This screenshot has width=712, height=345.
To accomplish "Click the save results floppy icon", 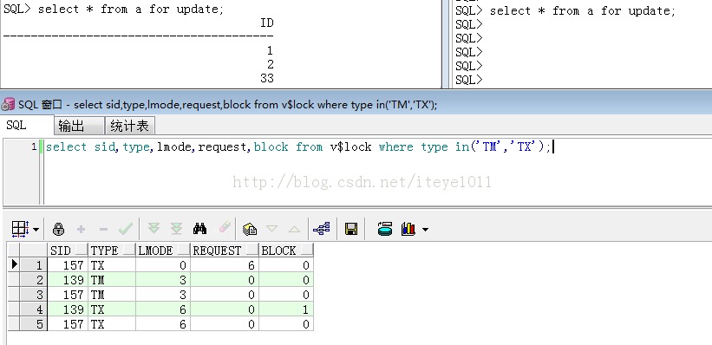I will (351, 229).
